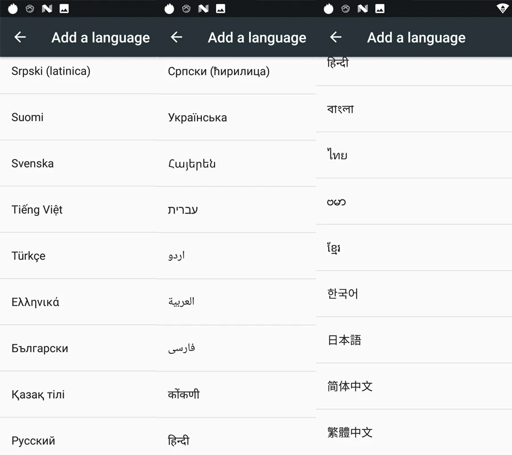Select Українська language
This screenshot has width=512, height=455.
[236, 118]
